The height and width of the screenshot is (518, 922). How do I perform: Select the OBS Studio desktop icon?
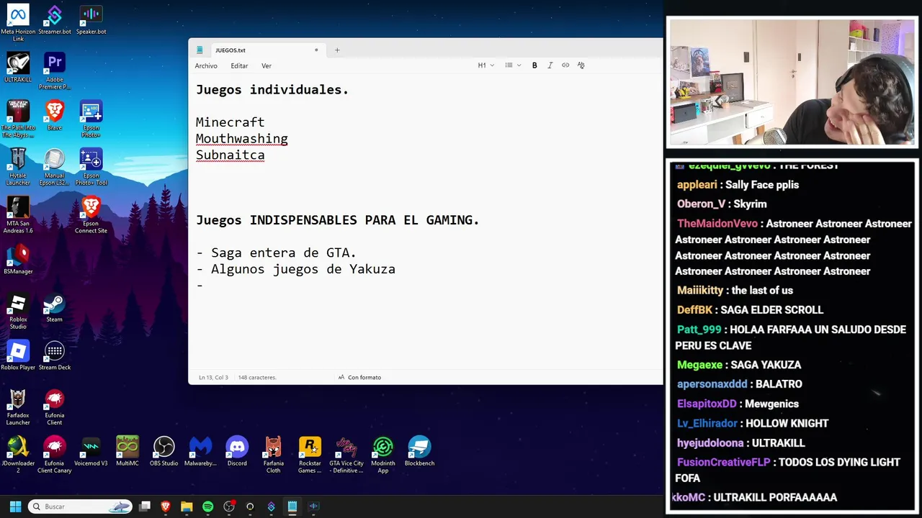164,451
